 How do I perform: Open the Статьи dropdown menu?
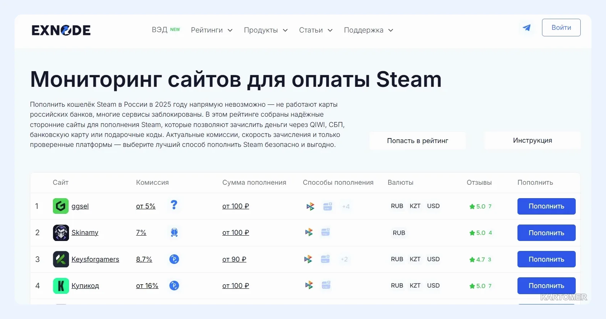(316, 30)
